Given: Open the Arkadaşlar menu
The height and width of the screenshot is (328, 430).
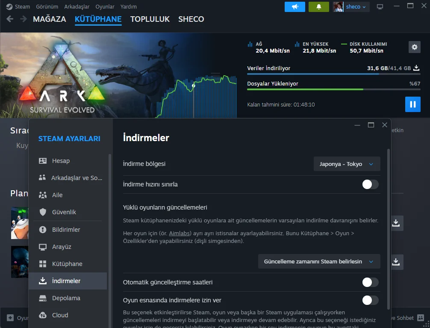Looking at the screenshot, I should (77, 6).
